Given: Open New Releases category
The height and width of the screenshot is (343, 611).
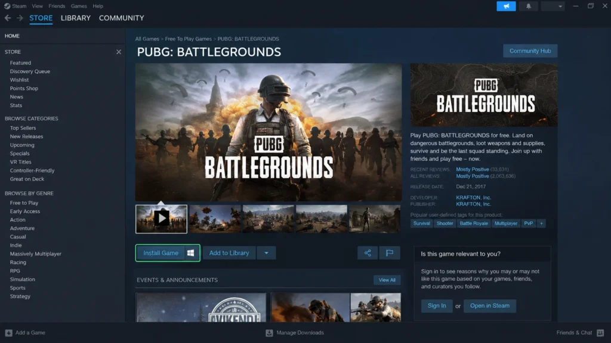Looking at the screenshot, I should pyautogui.click(x=26, y=136).
